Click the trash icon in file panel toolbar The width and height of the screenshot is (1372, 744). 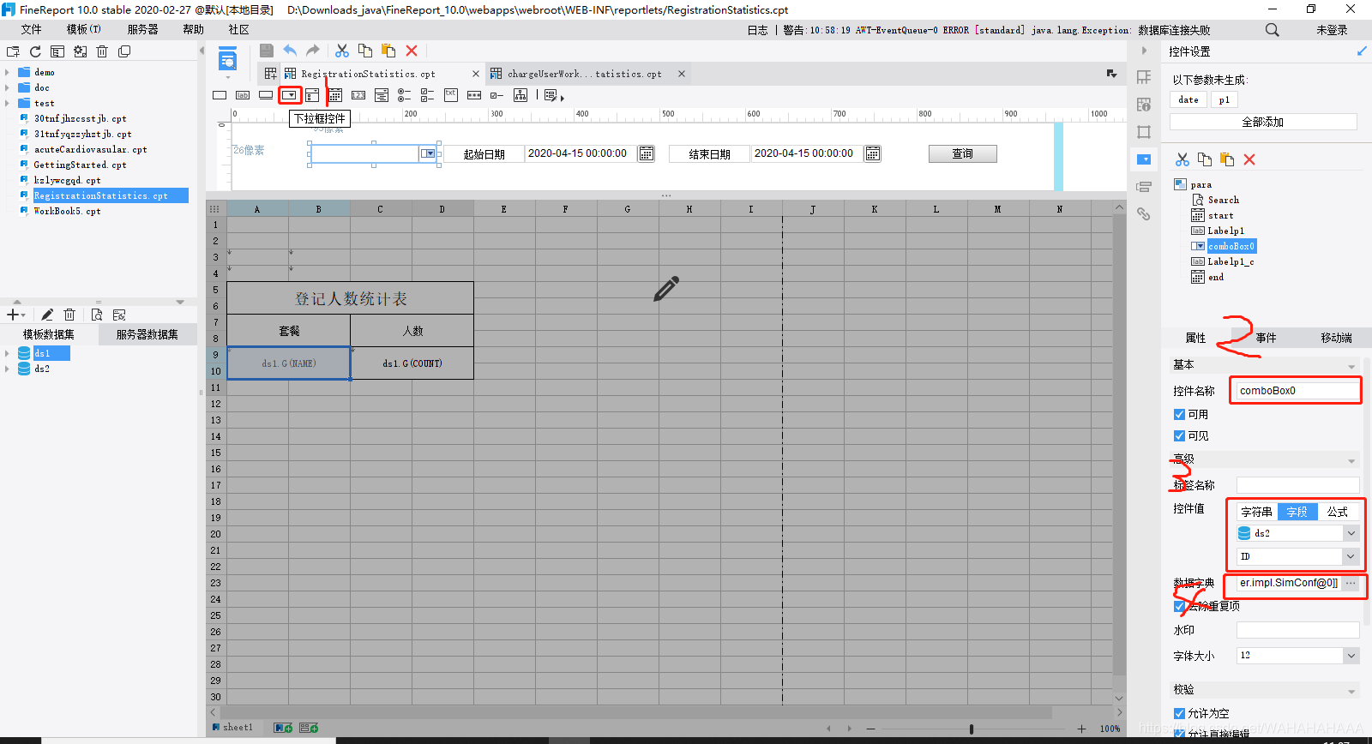tap(102, 51)
